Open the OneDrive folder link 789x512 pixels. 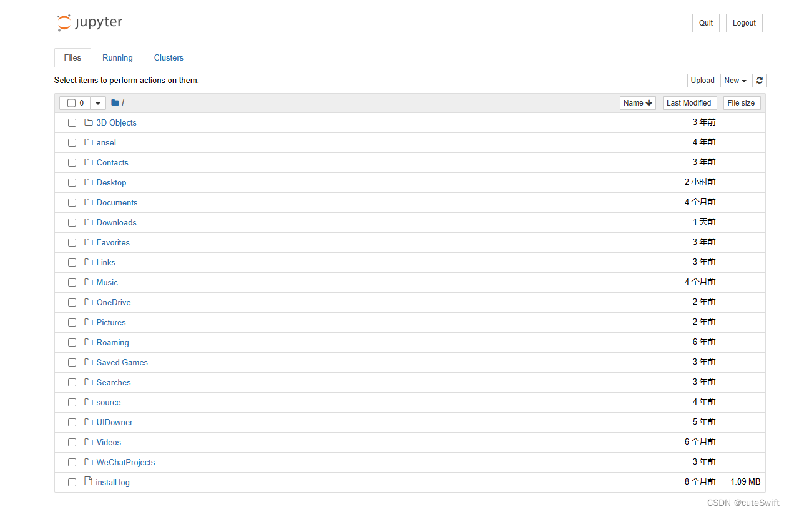point(114,302)
